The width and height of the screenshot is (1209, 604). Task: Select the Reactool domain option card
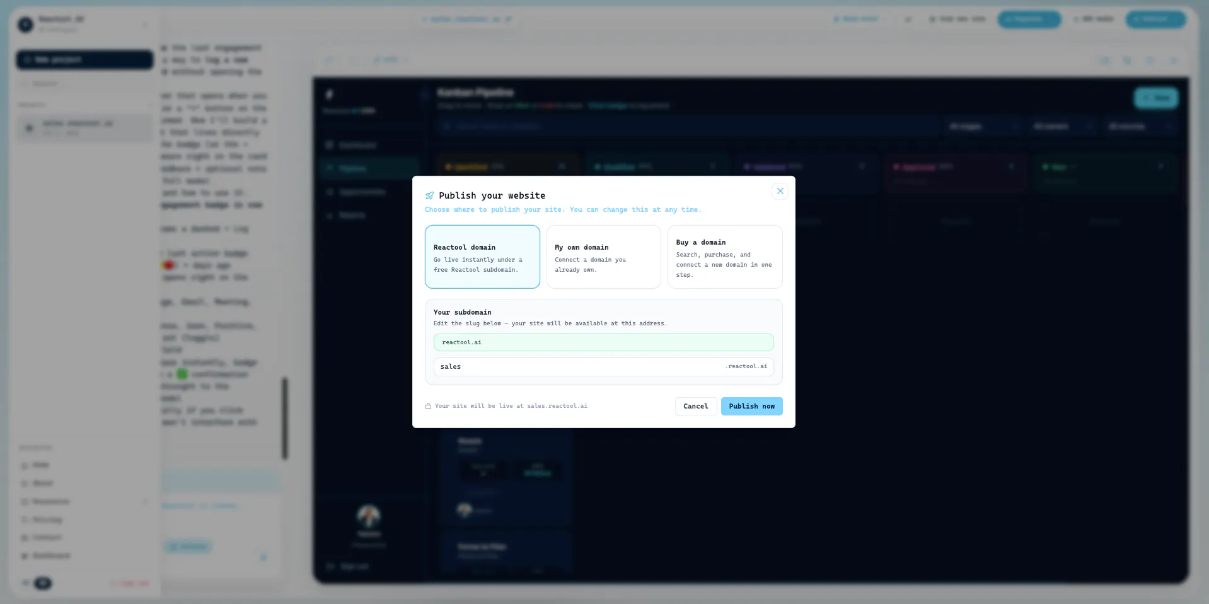(482, 257)
